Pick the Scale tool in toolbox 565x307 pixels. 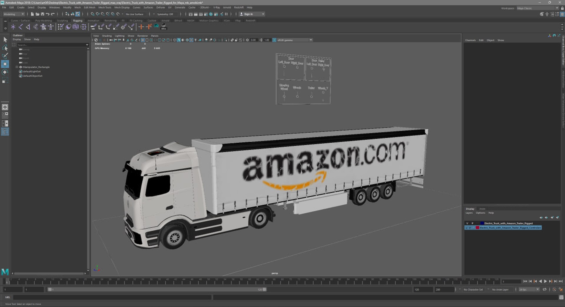pos(5,80)
